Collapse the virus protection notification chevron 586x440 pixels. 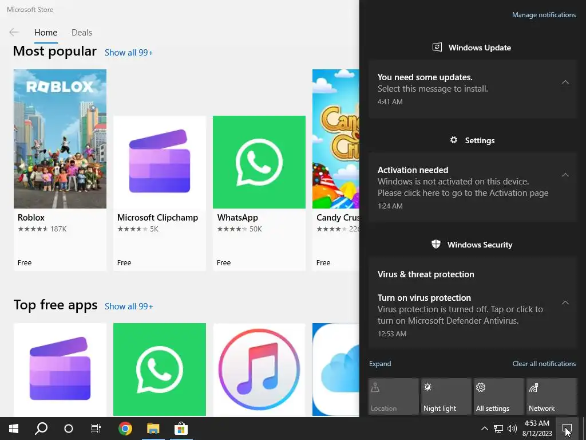coord(565,302)
